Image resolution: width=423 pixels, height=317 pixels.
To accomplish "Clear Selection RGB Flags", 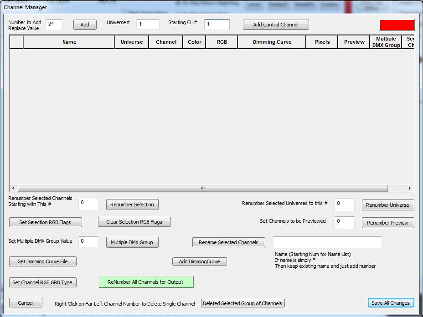I will (x=134, y=222).
